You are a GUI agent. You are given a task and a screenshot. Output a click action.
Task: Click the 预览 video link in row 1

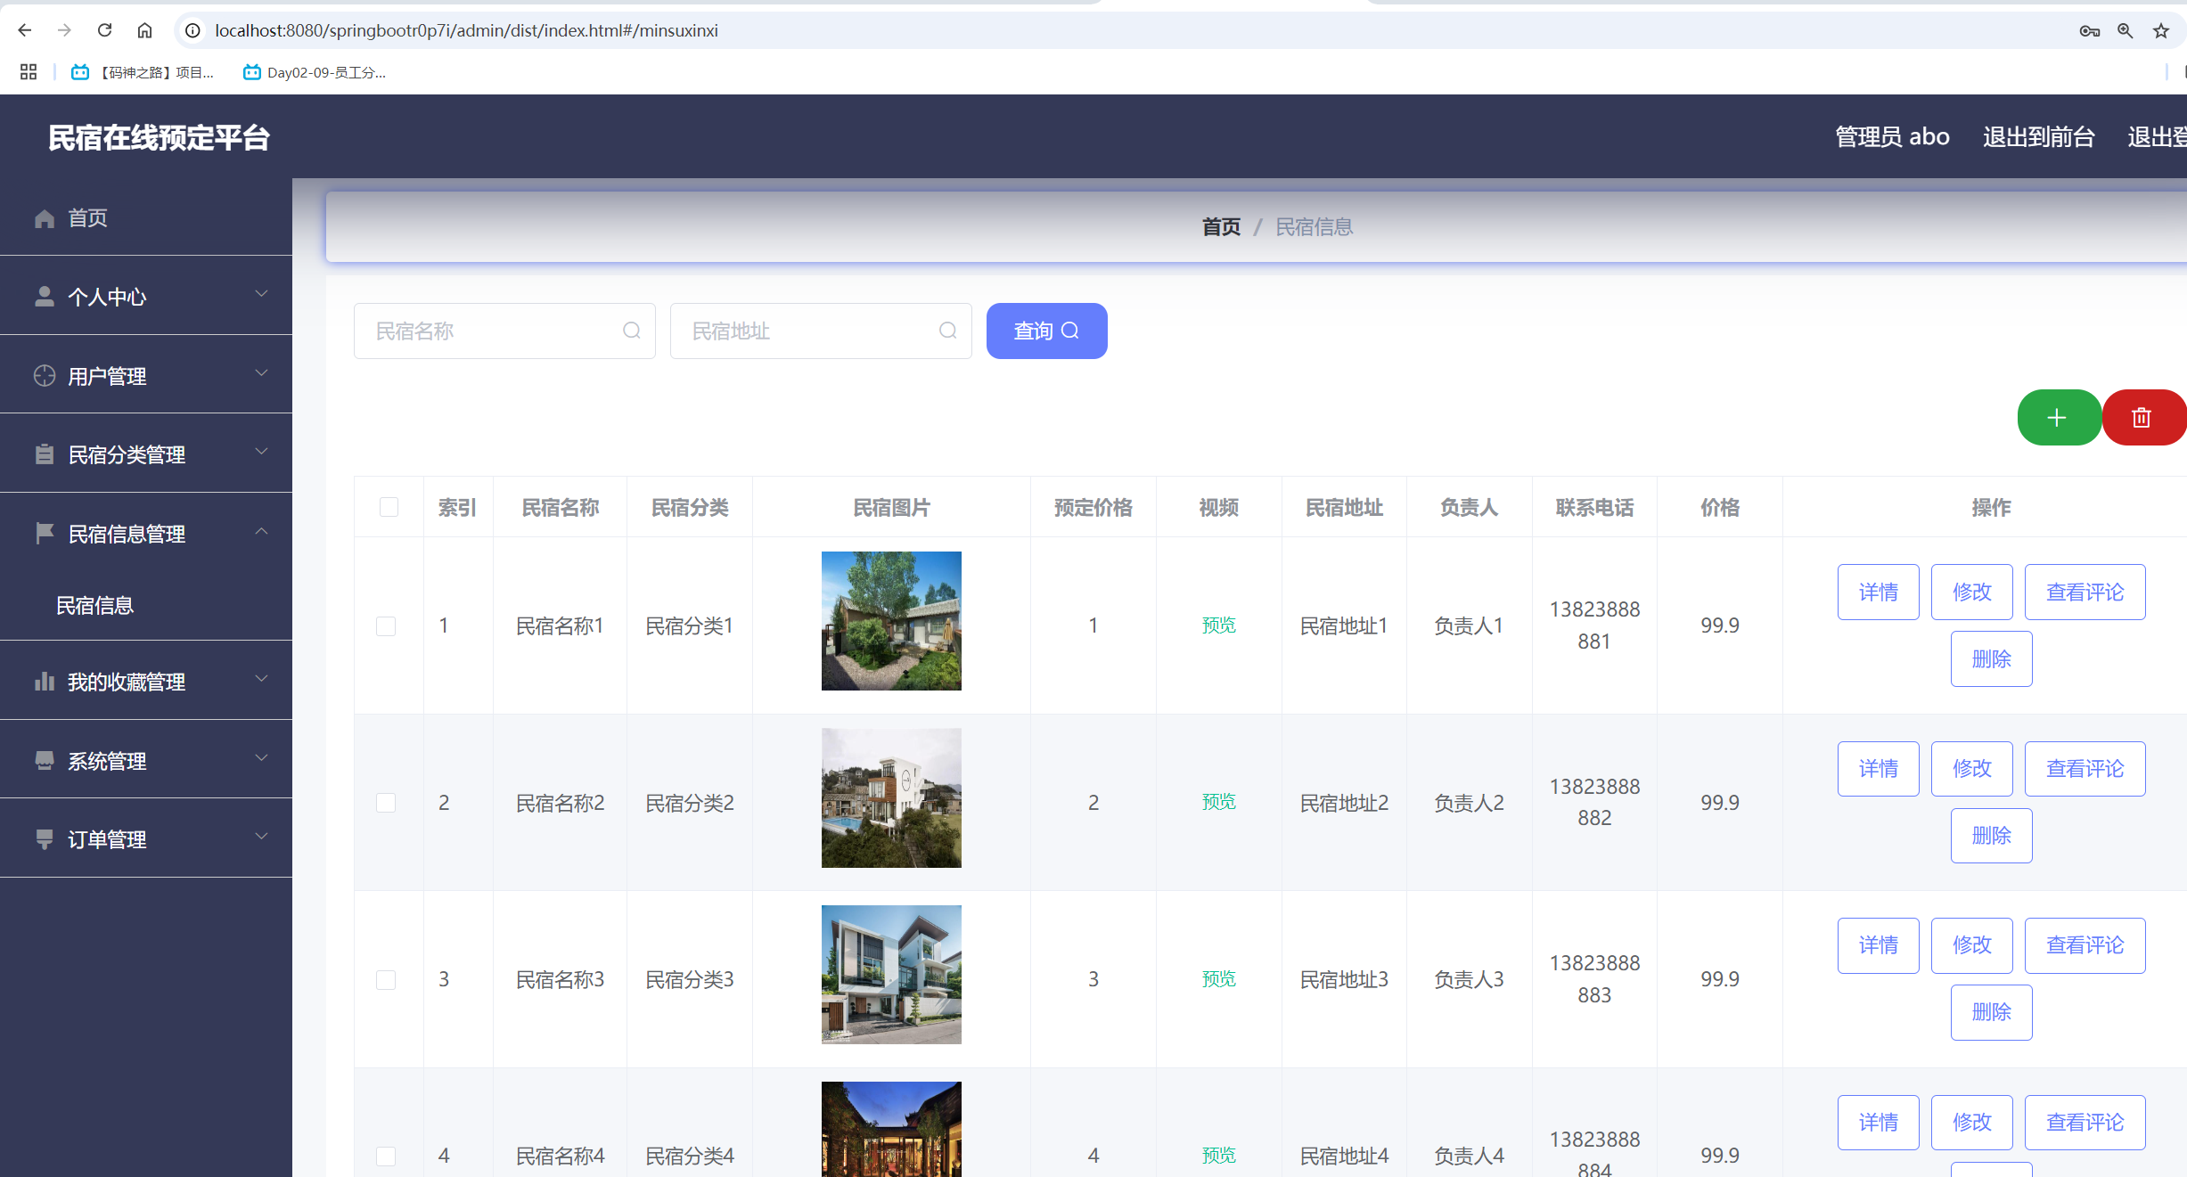click(1218, 625)
